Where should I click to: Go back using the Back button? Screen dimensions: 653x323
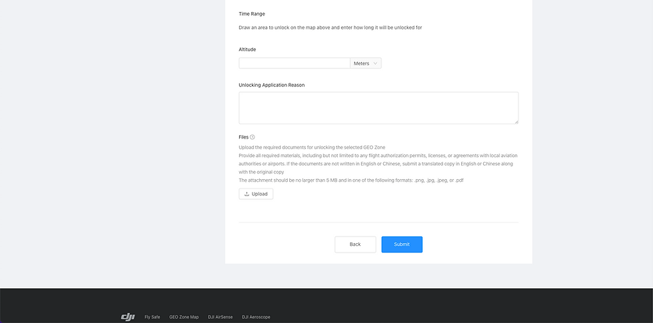355,244
